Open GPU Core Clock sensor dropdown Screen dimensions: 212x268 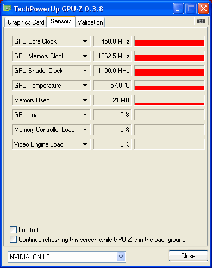point(85,41)
